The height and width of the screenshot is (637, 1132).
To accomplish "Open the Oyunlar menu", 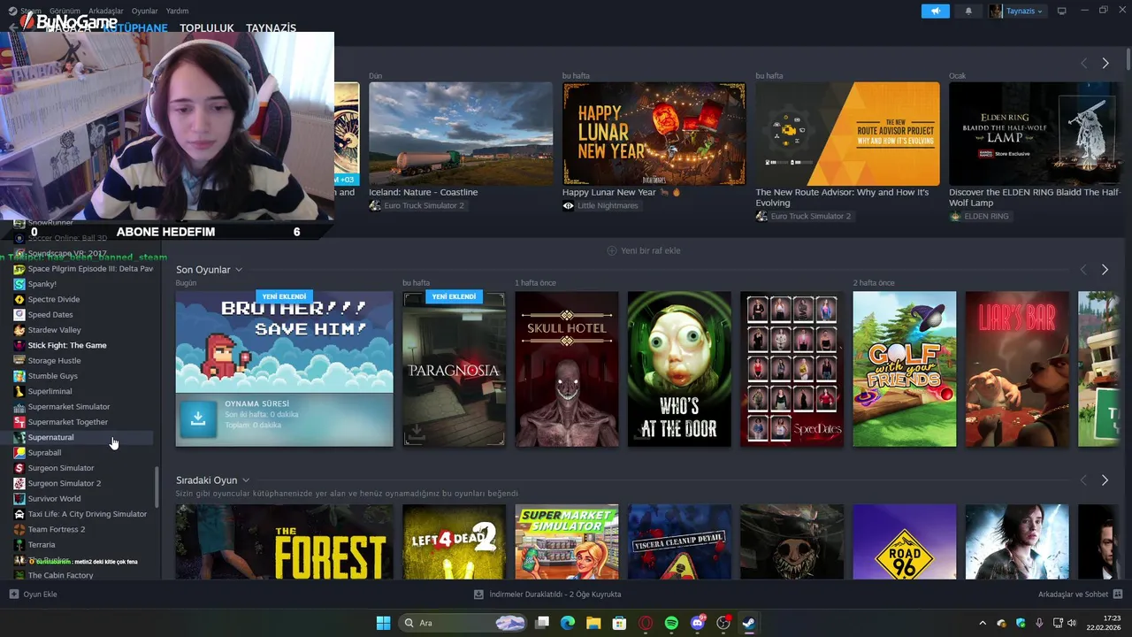I will pyautogui.click(x=145, y=11).
